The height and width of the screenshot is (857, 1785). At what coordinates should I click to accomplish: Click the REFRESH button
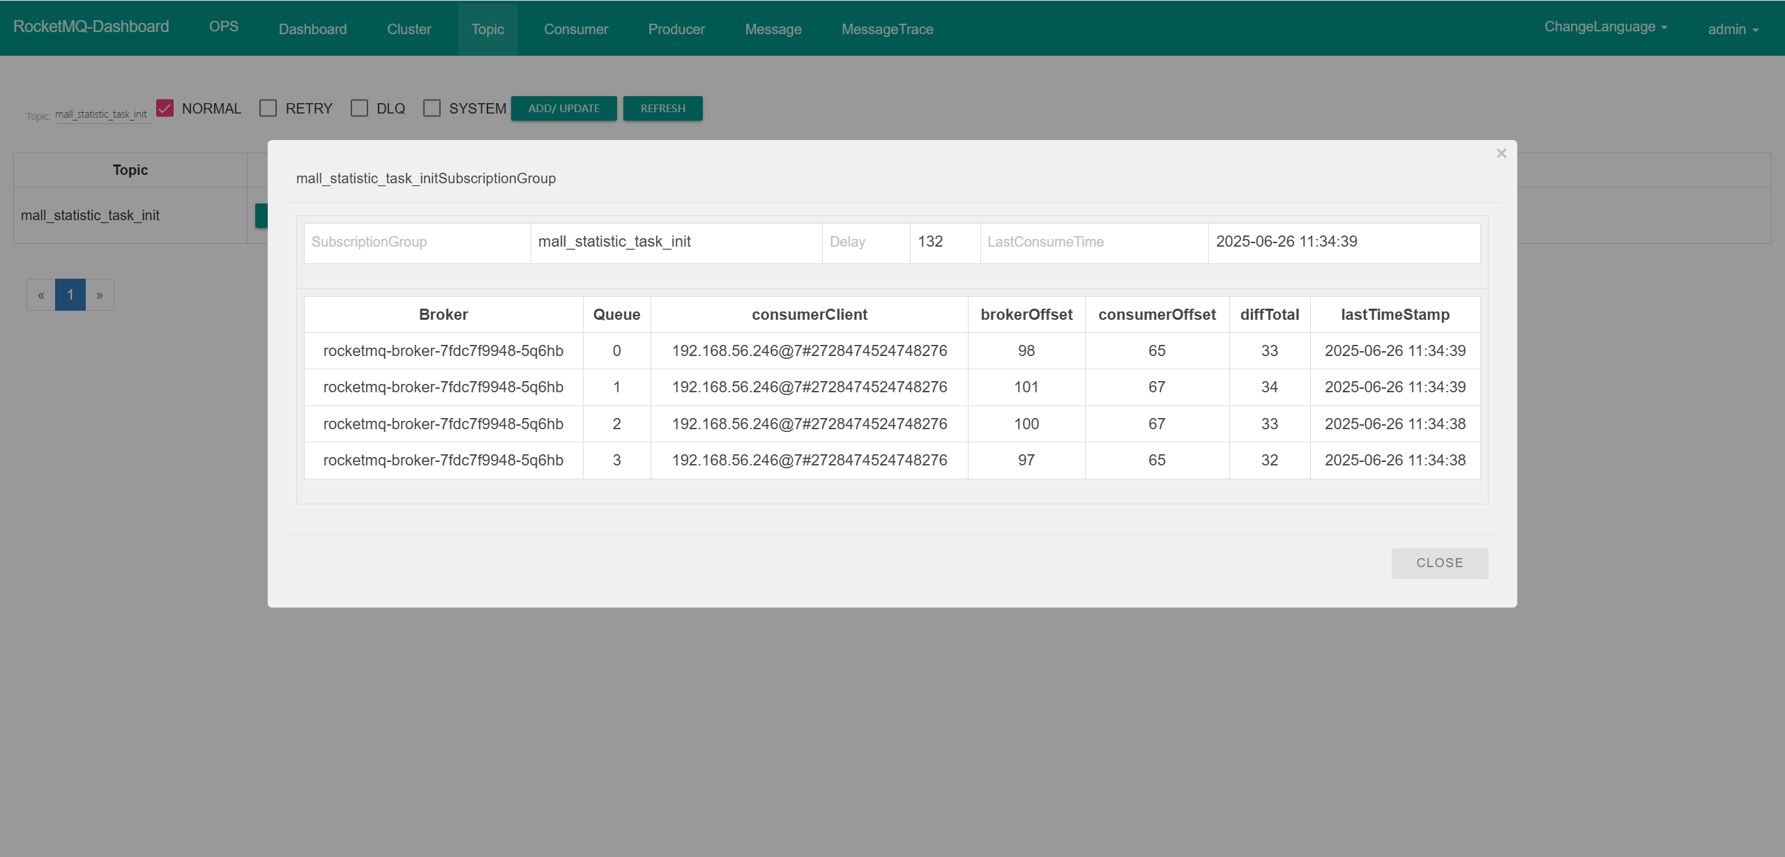pos(662,108)
